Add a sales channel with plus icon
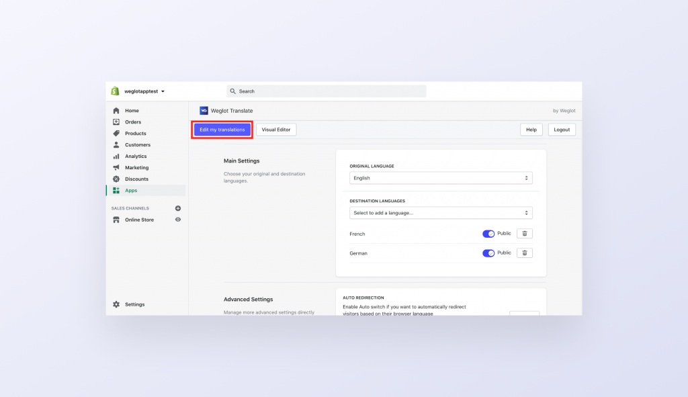The width and height of the screenshot is (688, 397). click(178, 208)
